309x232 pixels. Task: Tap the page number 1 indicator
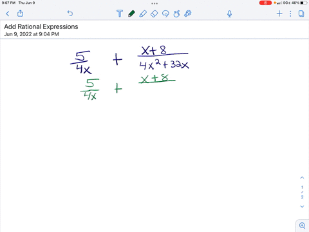point(302,187)
